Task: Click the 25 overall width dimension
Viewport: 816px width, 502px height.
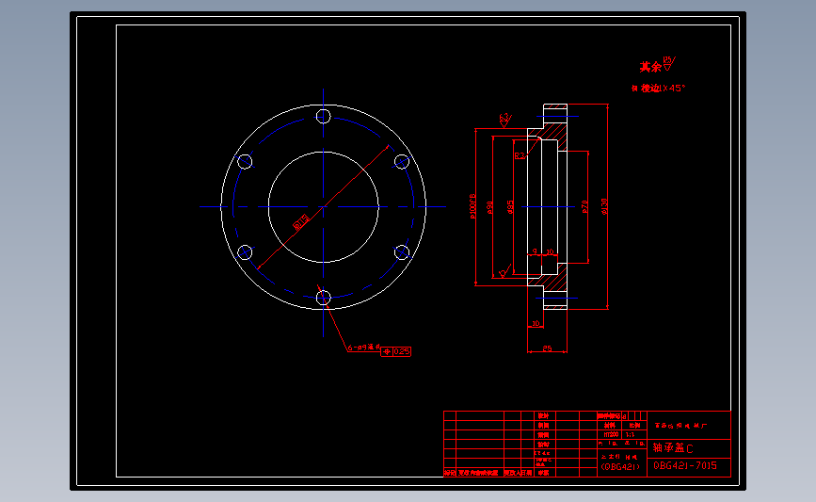Action: (547, 348)
